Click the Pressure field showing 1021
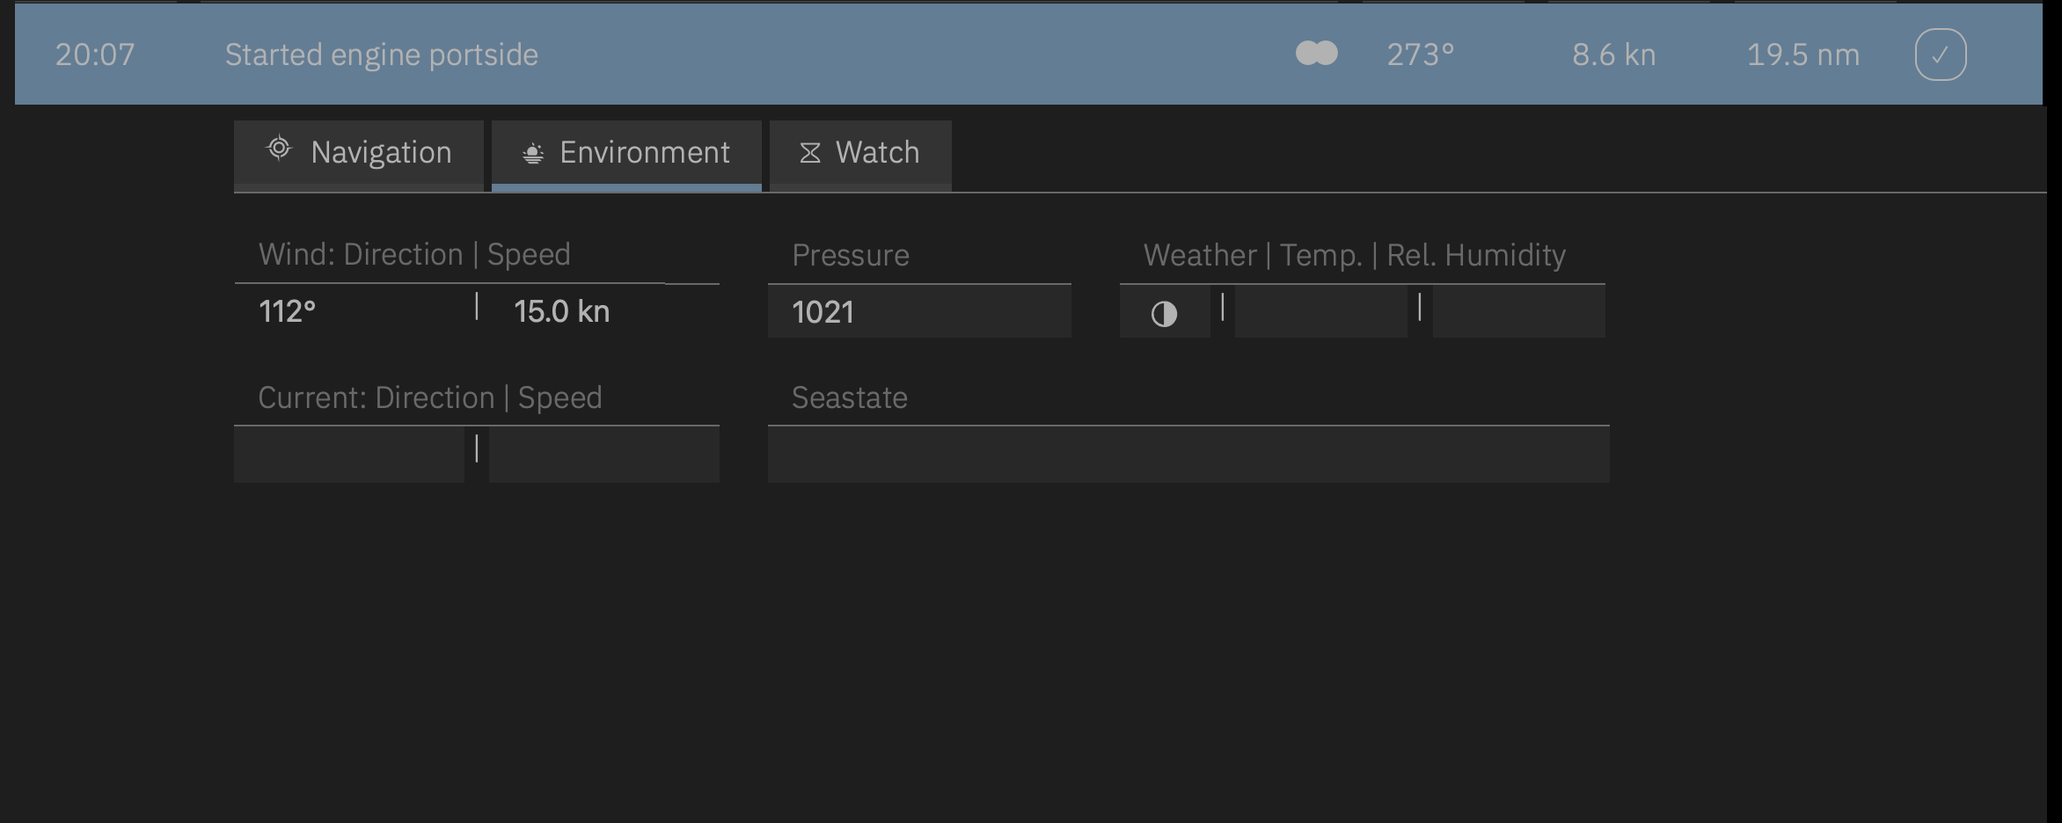Viewport: 2062px width, 823px height. click(x=919, y=312)
